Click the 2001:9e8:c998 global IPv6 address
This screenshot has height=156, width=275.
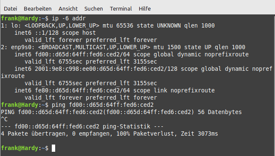pos(106,69)
